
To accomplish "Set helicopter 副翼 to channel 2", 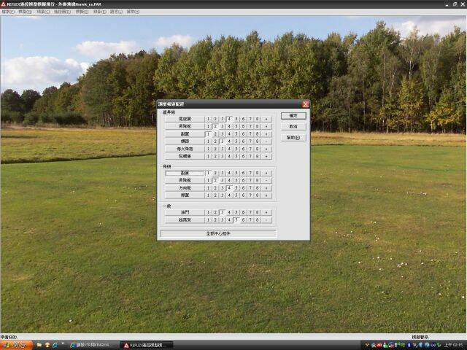I will (x=215, y=134).
